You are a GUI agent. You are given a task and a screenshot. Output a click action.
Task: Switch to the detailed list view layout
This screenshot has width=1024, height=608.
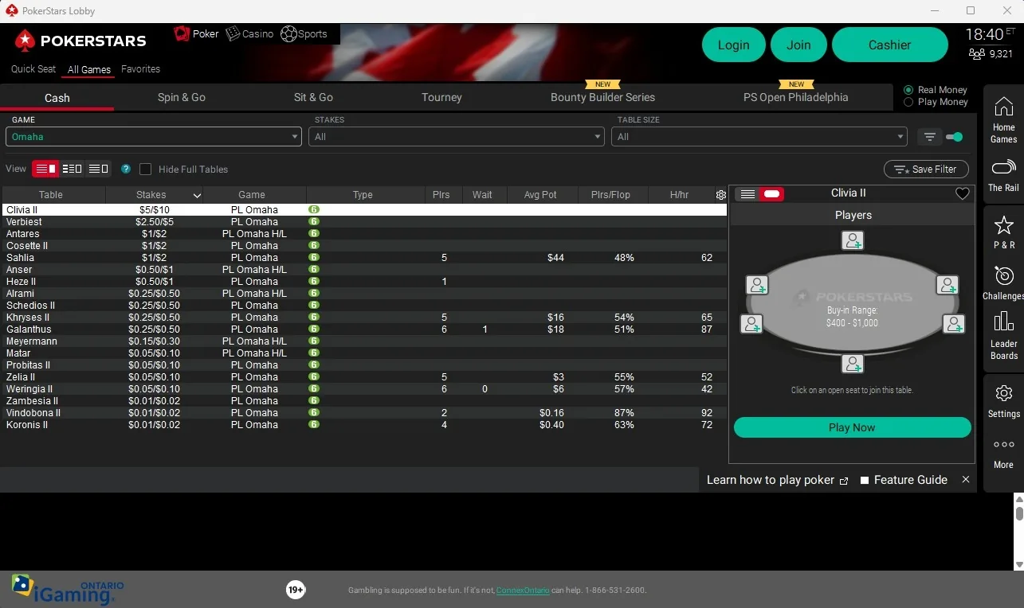tap(72, 169)
